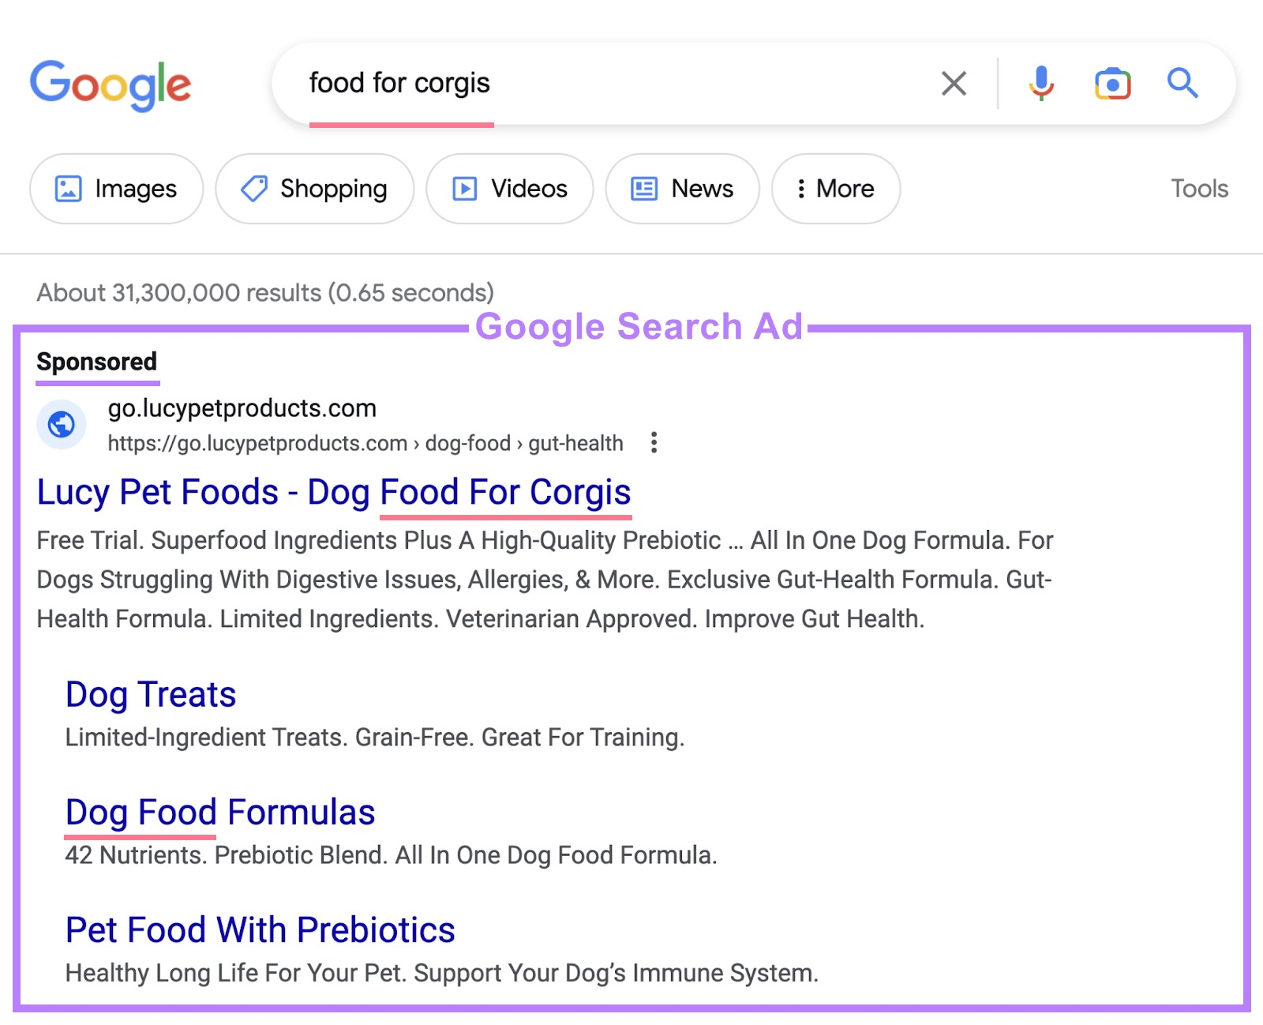Open the three-dot menu beside the ad URL
Image resolution: width=1263 pixels, height=1025 pixels.
(654, 444)
